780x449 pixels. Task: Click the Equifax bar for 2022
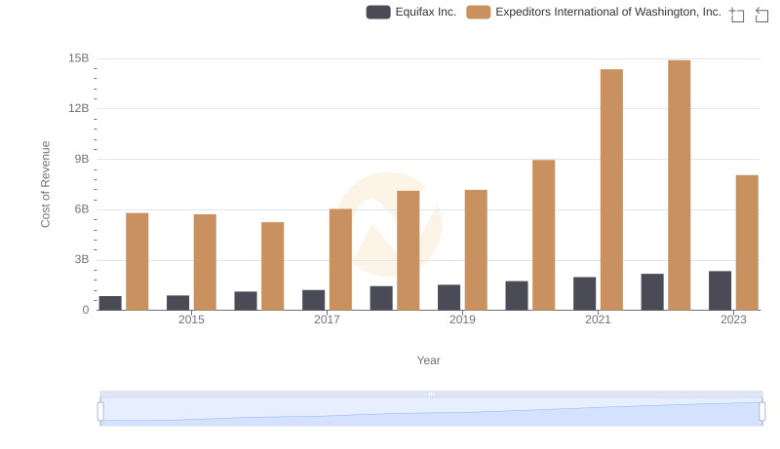tap(652, 292)
